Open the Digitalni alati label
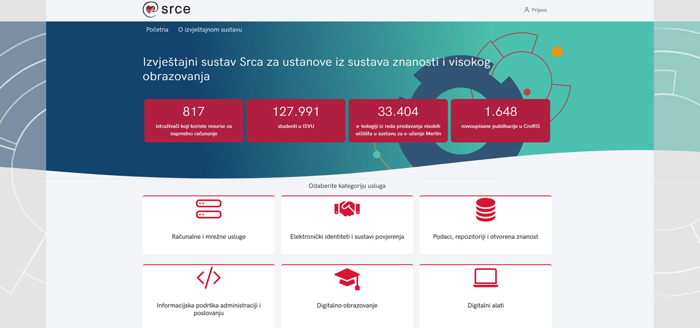Screen dimensions: 700x328 (485, 306)
